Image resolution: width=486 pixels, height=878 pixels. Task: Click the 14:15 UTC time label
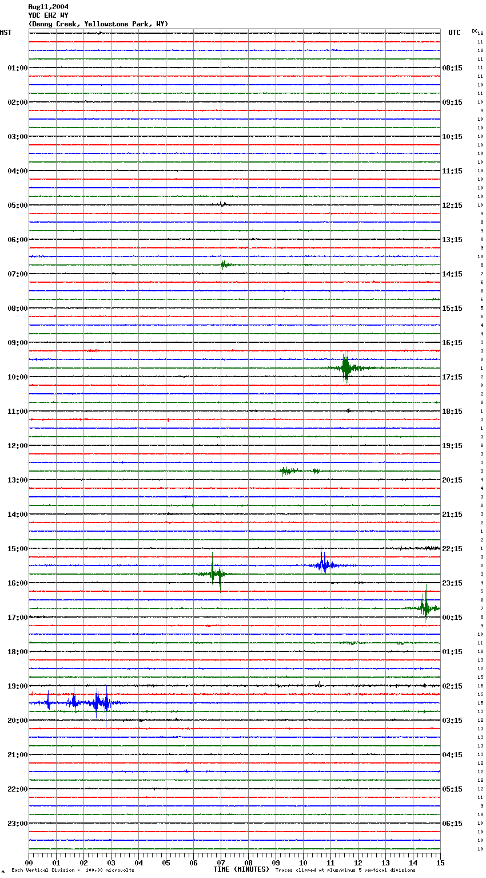click(x=452, y=274)
